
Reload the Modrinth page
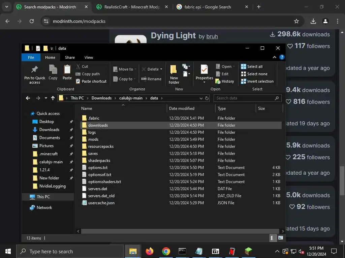[32, 21]
